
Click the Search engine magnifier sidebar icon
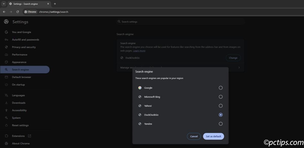(6, 69)
